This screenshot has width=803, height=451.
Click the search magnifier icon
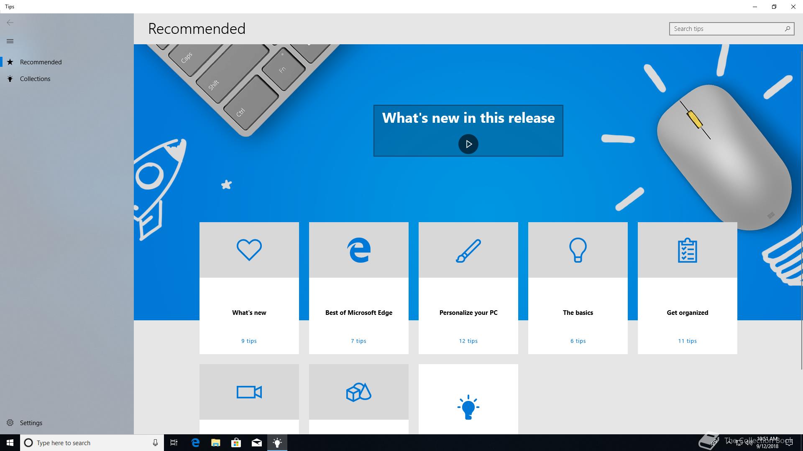(x=788, y=29)
